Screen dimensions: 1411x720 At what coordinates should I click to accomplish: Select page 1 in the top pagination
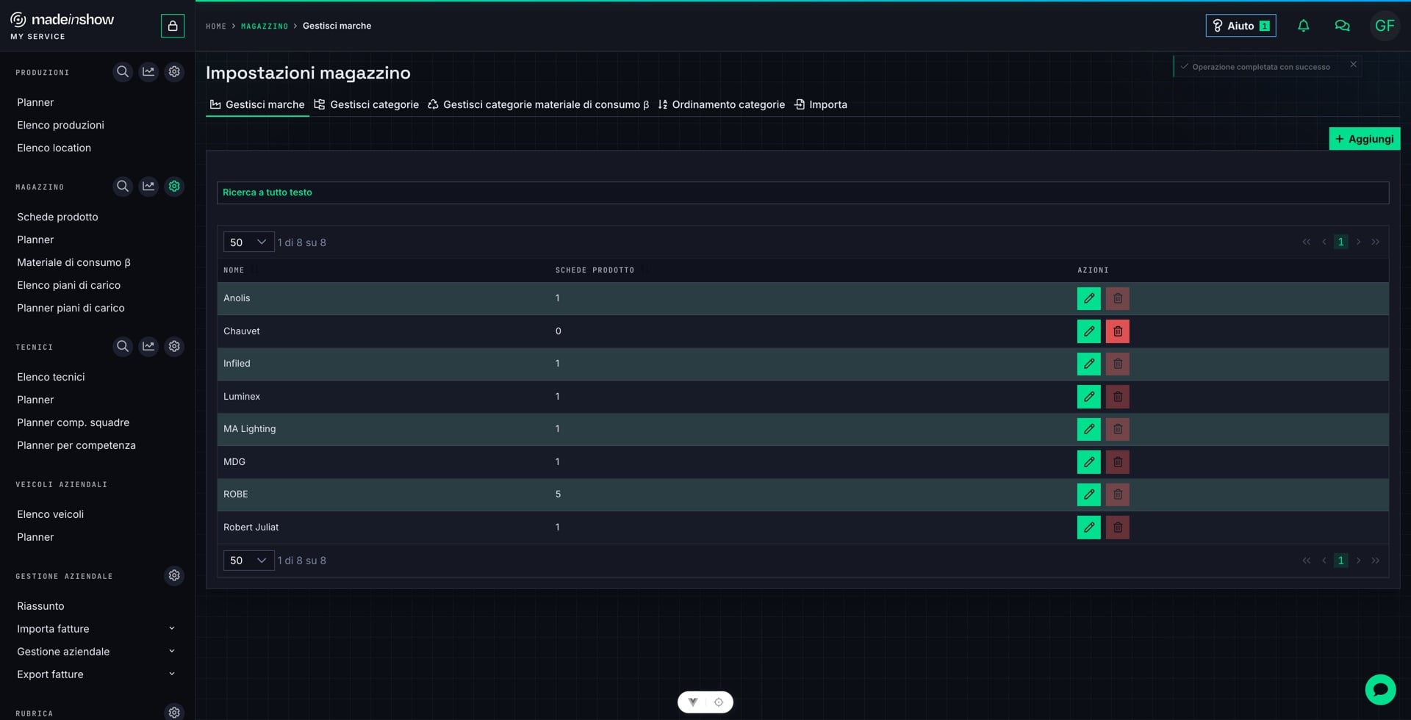(1340, 242)
